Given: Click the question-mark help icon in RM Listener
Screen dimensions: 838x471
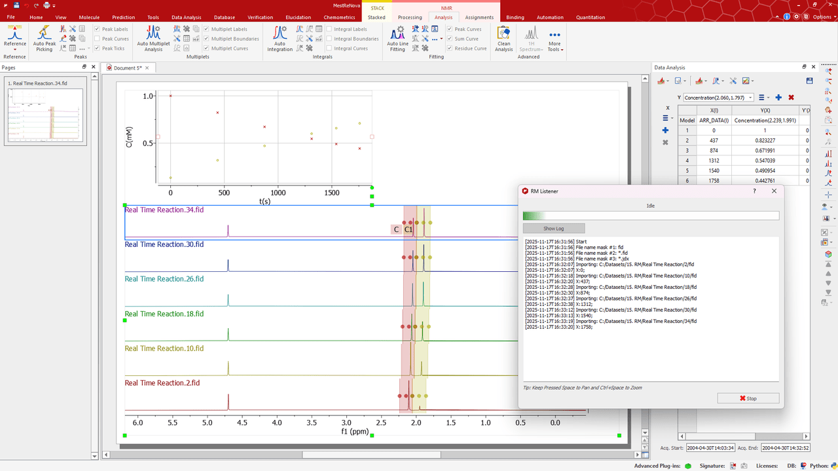Looking at the screenshot, I should coord(754,191).
